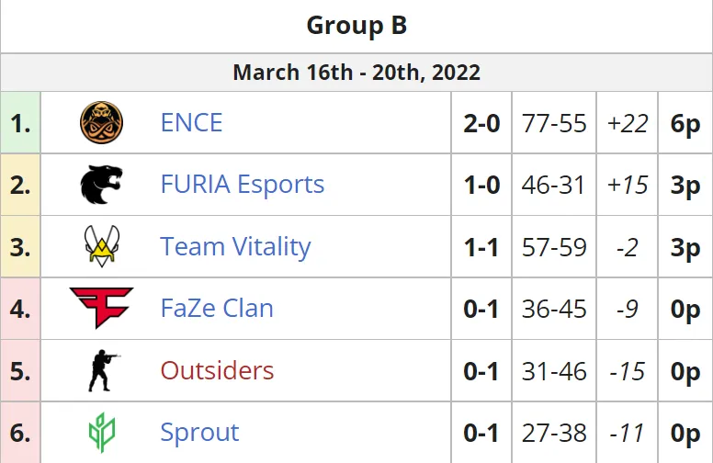
Task: Open the Team Vitality link
Action: click(x=235, y=246)
